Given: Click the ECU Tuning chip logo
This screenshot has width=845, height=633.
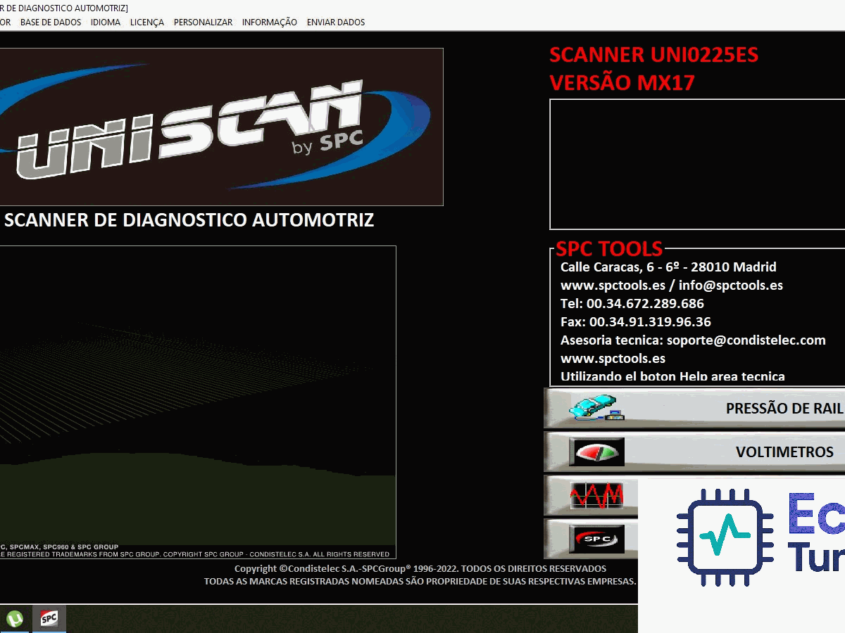Looking at the screenshot, I should (727, 535).
